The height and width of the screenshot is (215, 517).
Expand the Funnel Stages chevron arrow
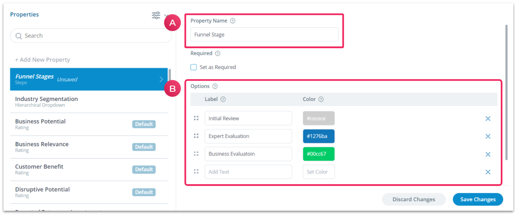click(161, 79)
